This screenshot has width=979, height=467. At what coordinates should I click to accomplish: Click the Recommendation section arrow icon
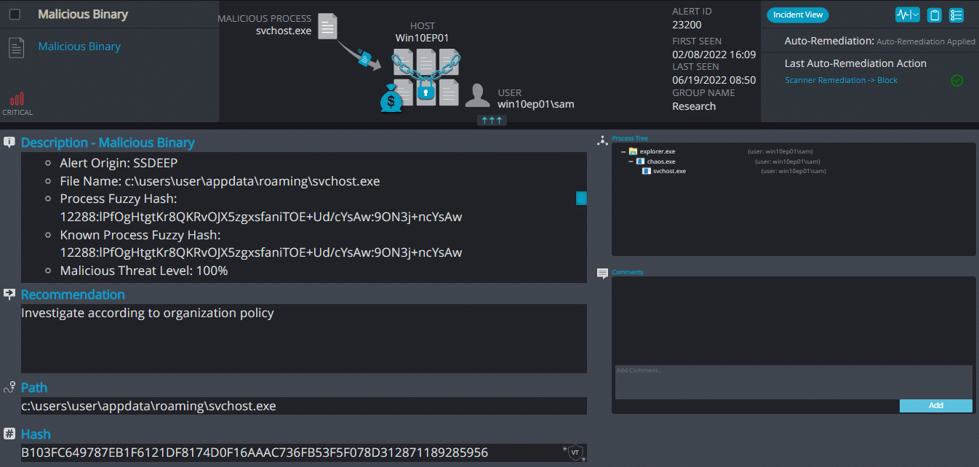click(9, 294)
